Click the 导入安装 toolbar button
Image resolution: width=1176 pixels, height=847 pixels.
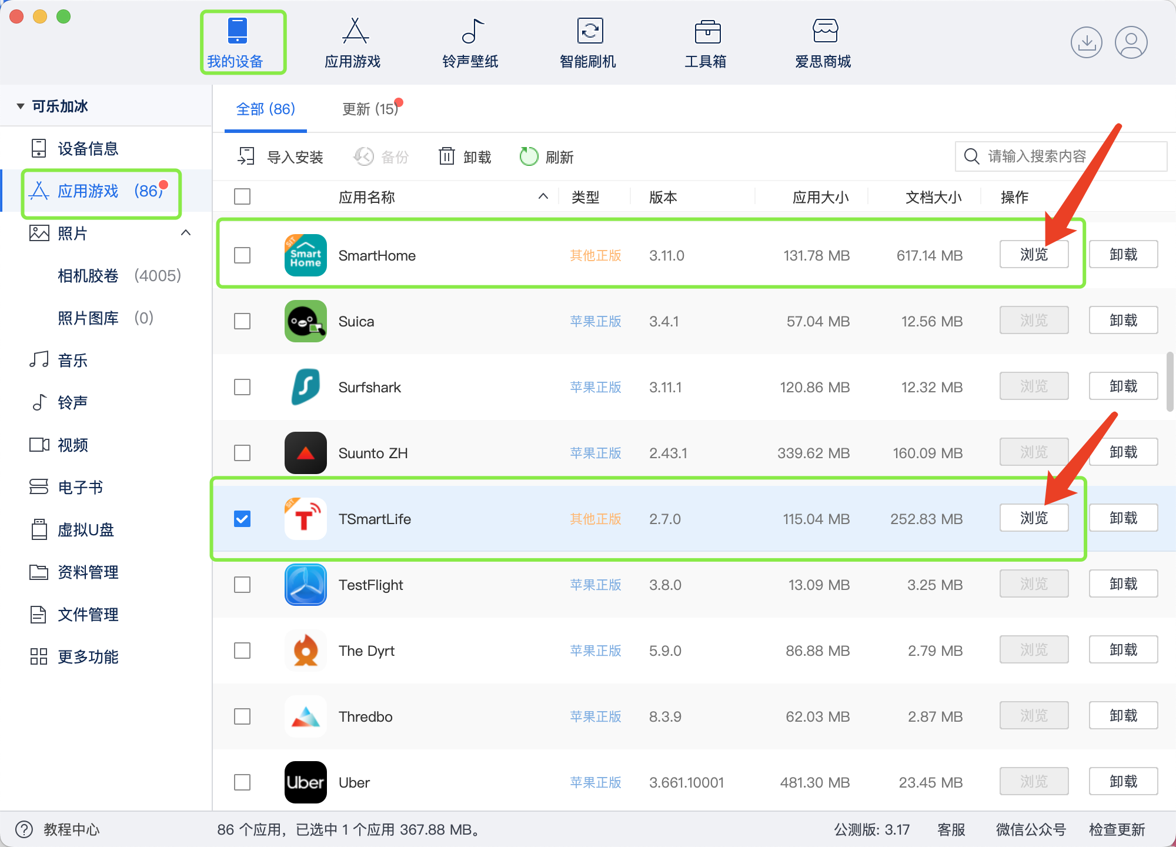click(x=280, y=157)
